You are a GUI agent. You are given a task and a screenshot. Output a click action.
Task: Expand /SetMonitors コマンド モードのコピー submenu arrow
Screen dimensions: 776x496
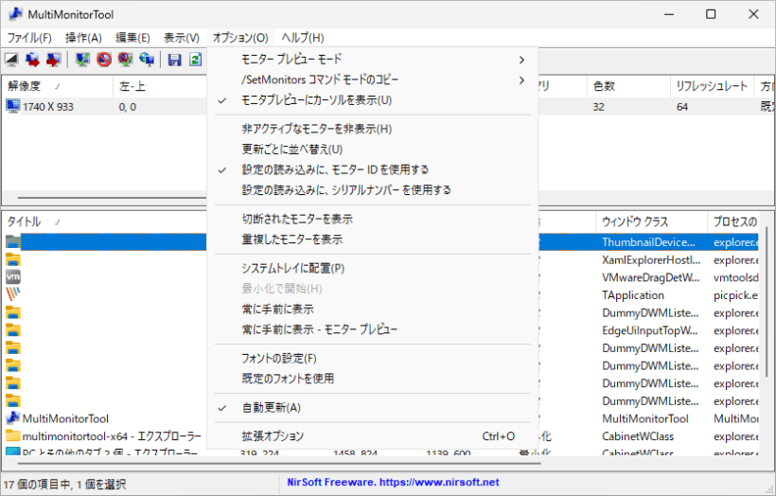[521, 80]
